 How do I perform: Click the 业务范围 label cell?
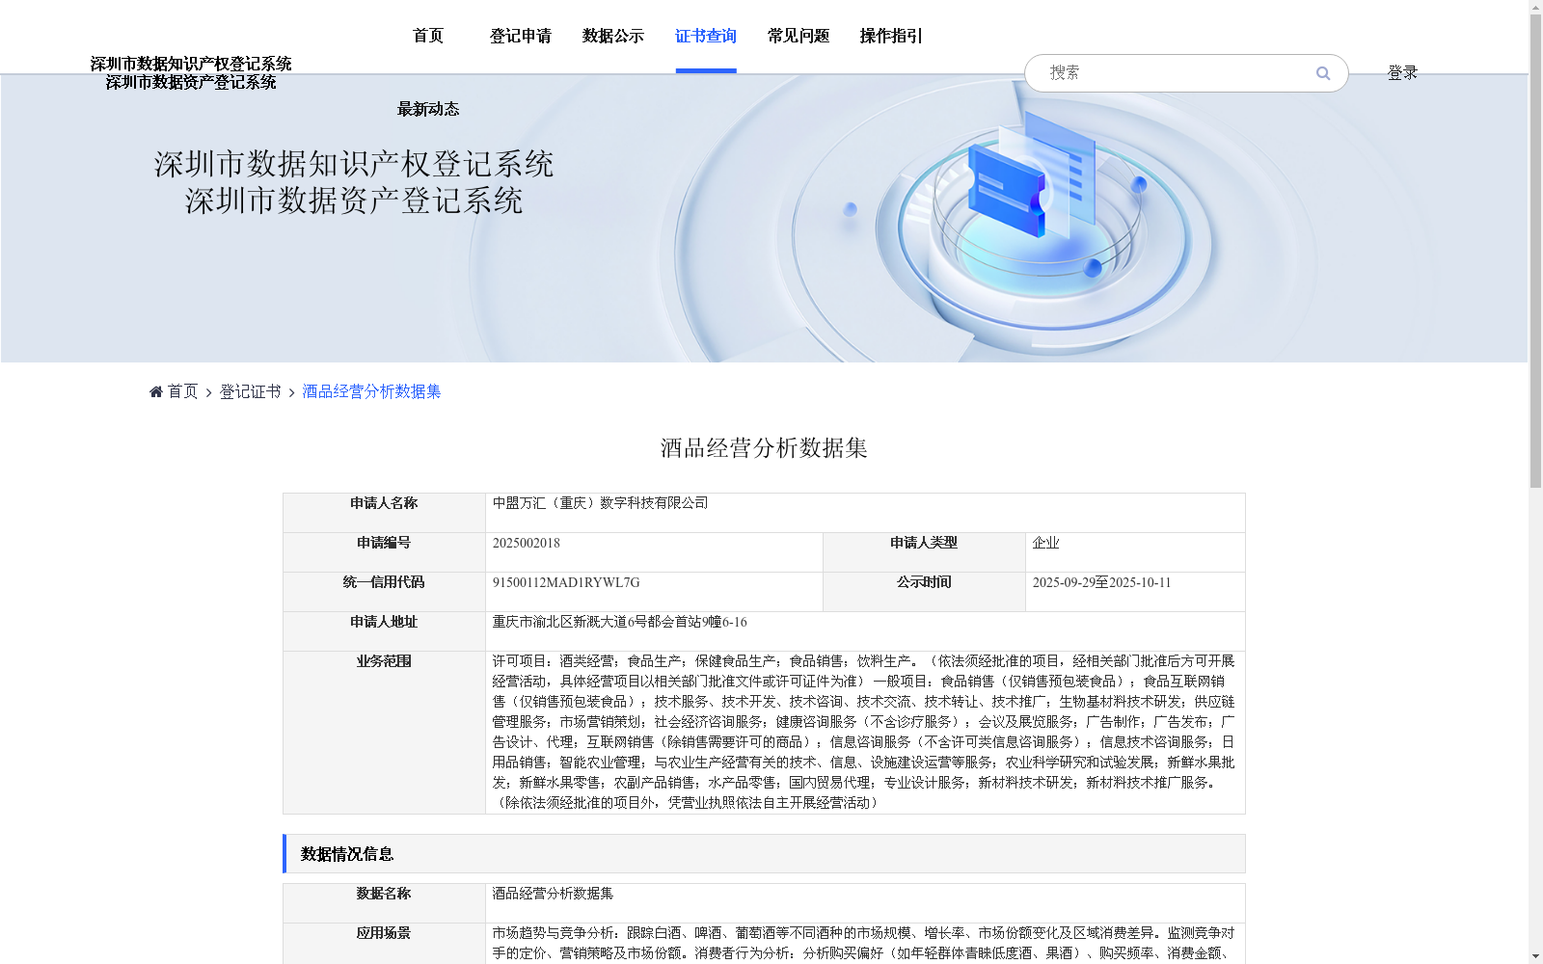tap(384, 733)
